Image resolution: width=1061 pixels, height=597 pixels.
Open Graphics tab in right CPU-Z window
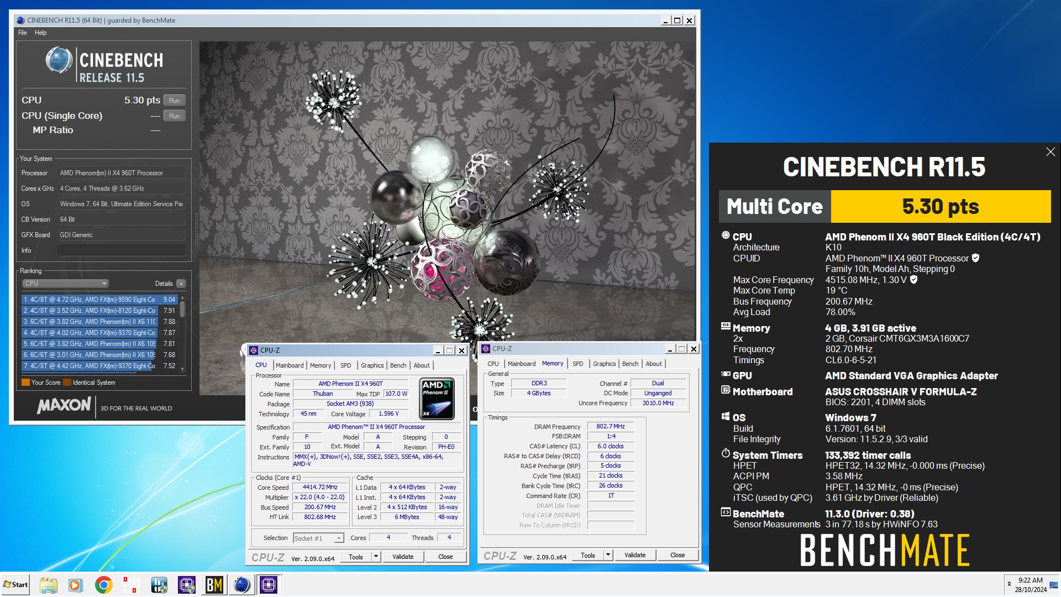605,364
